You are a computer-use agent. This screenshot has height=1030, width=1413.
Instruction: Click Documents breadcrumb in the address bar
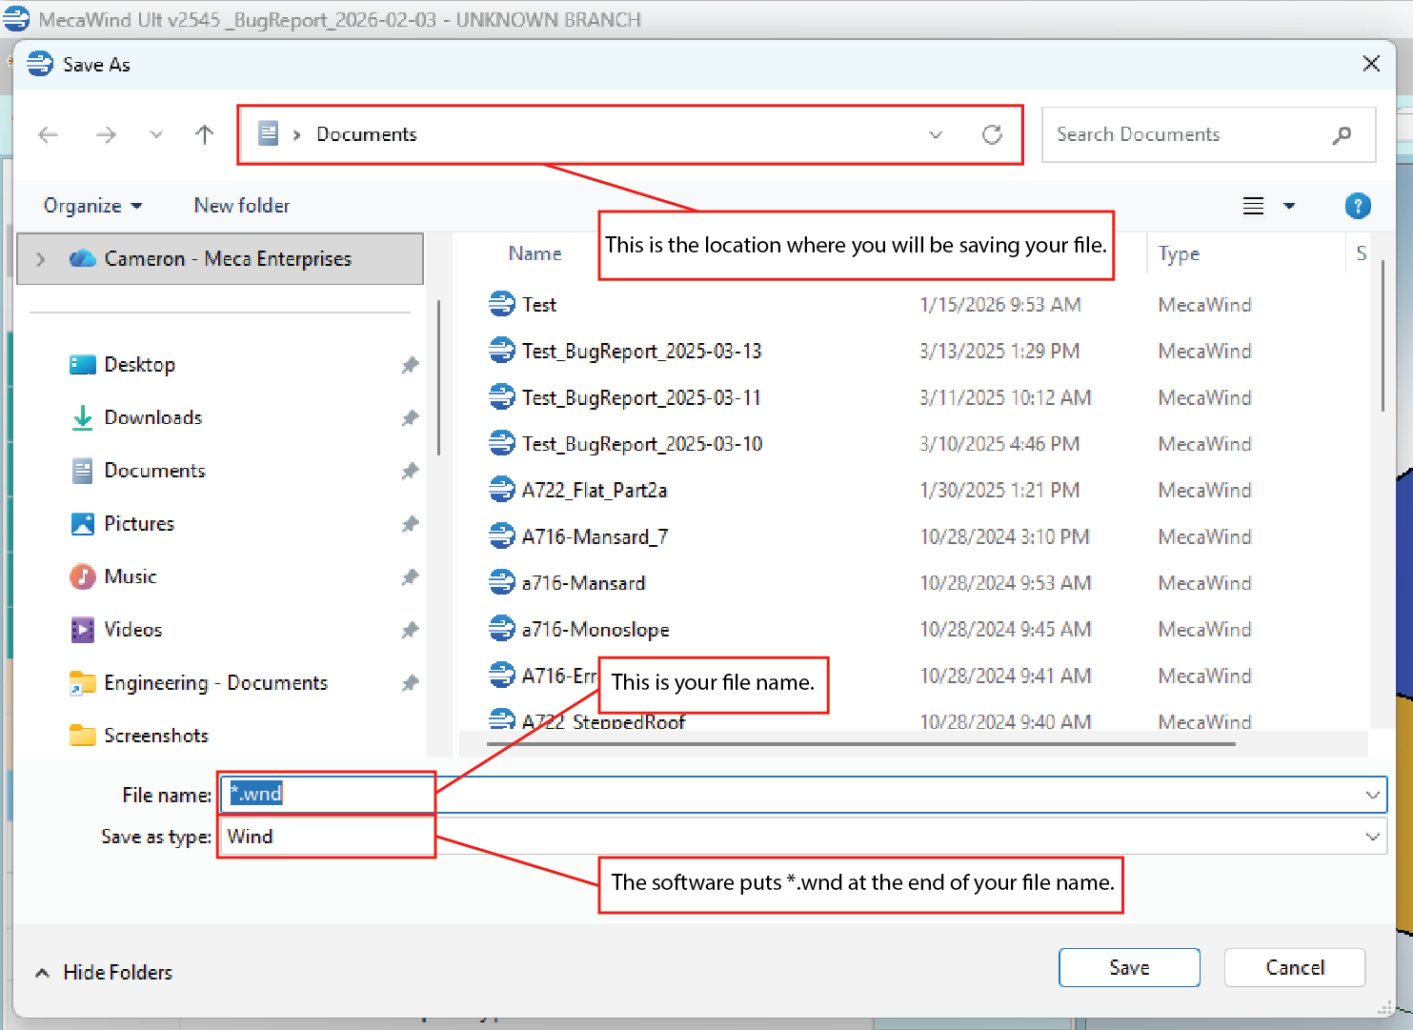[x=367, y=134]
